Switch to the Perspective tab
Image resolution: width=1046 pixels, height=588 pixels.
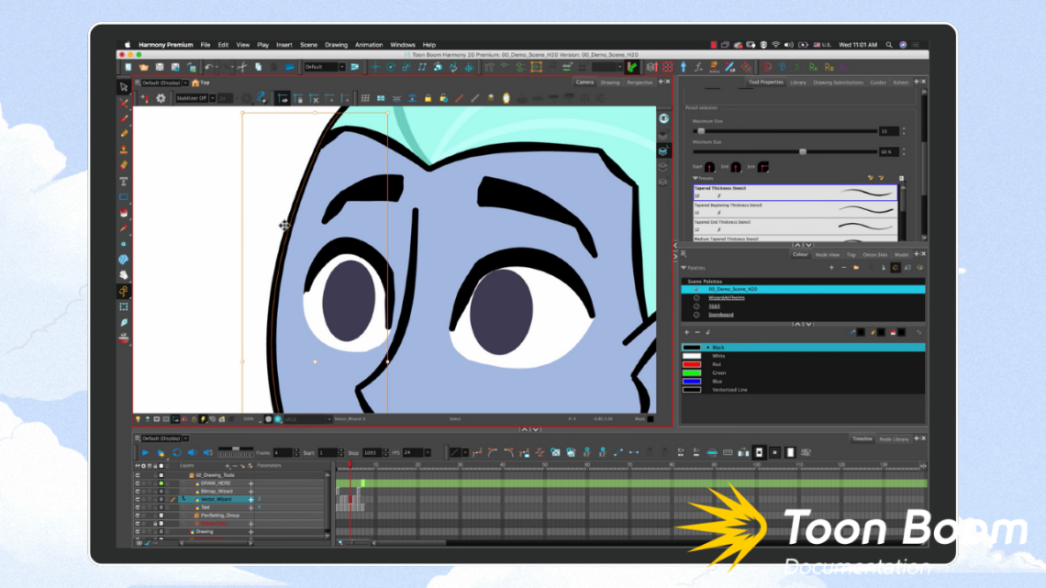tap(640, 83)
